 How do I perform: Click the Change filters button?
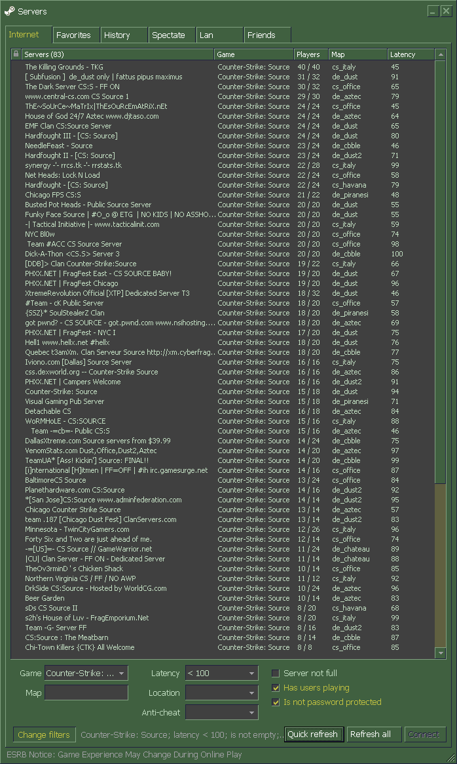click(x=44, y=734)
